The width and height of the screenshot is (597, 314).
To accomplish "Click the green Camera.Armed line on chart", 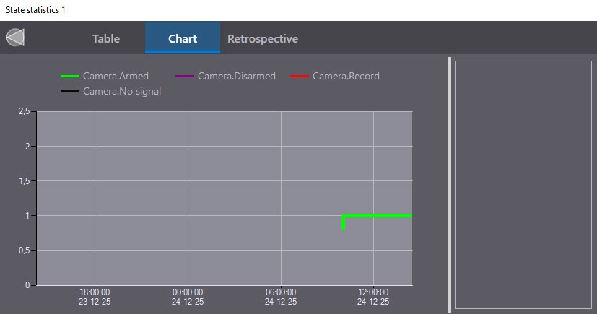I will [377, 216].
